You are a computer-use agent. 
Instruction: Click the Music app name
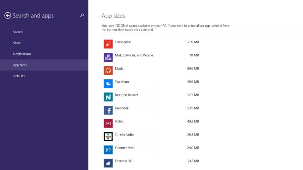click(x=119, y=68)
